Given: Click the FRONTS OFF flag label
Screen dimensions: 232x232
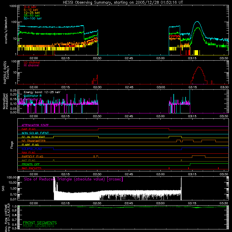Looking at the screenshot, I should [x=31, y=164].
